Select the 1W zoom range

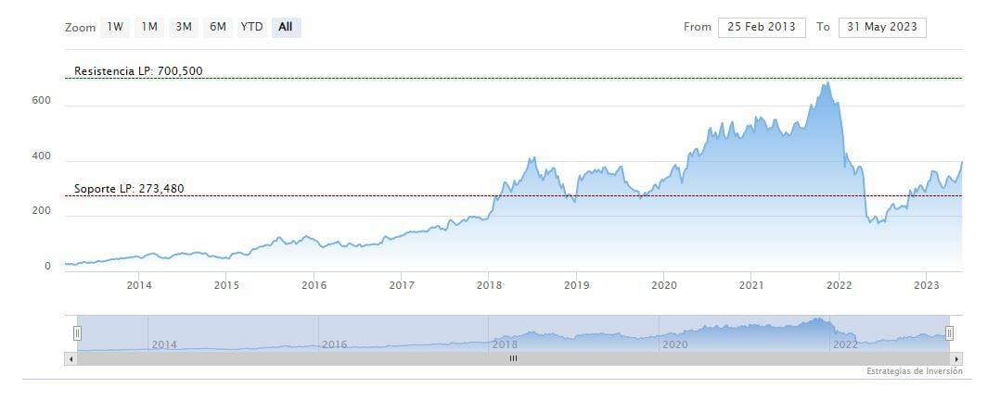pyautogui.click(x=115, y=27)
